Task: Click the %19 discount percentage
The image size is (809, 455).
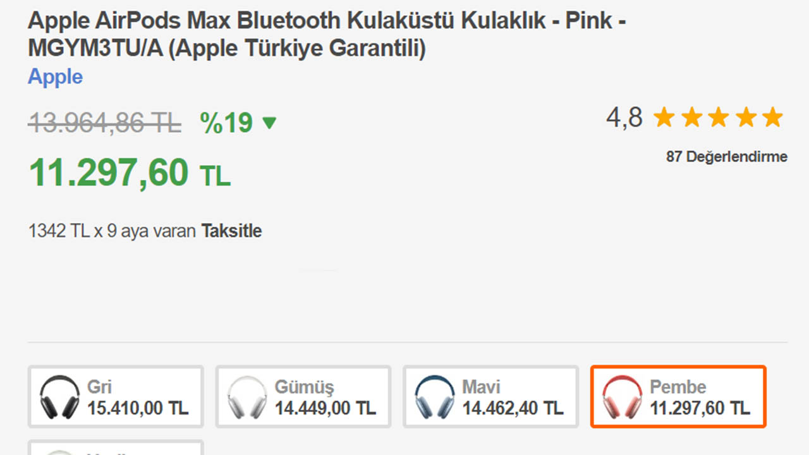Action: pyautogui.click(x=226, y=123)
